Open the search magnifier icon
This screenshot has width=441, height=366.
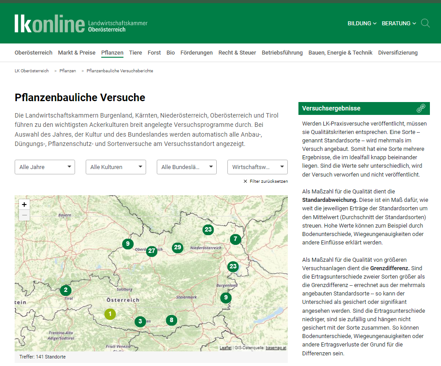(425, 23)
